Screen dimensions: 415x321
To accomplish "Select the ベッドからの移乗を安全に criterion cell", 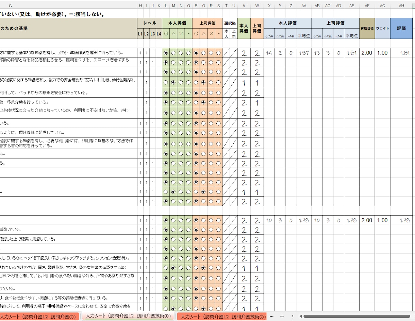I will [x=68, y=93].
